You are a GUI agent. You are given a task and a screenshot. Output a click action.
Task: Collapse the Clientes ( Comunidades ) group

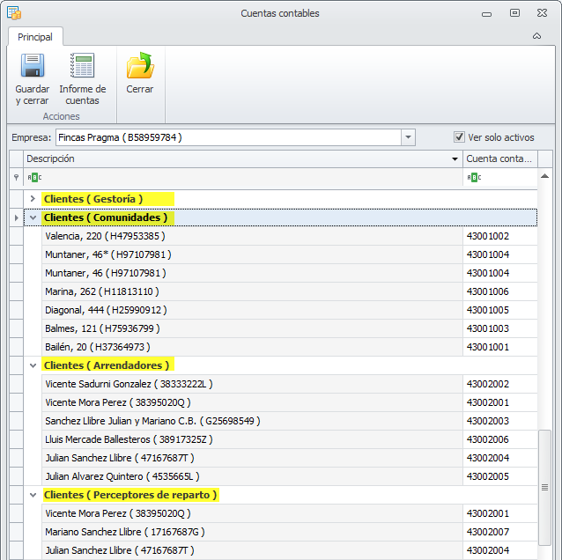[x=33, y=217]
